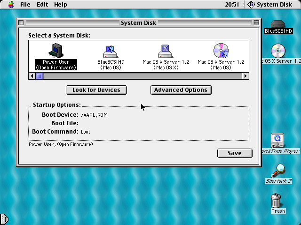Click the Boot Device value /AAPL,ROM
The height and width of the screenshot is (225, 301).
coord(94,115)
